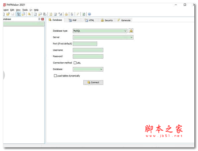This screenshot has height=151, width=198.
Task: Click the page-with-pencil edit toolbar icon
Action: (x=55, y=14)
